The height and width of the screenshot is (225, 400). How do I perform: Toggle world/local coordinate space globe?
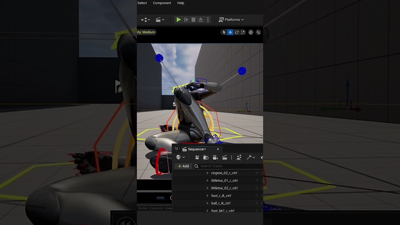pyautogui.click(x=251, y=32)
